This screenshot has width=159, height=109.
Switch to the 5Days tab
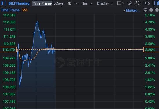[x=58, y=3]
